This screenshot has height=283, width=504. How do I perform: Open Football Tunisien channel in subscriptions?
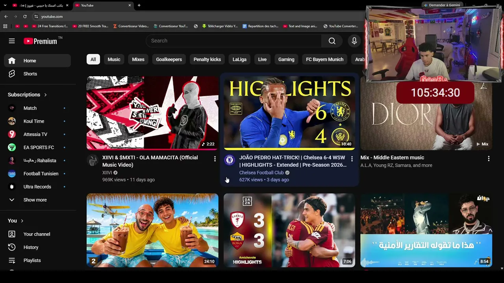click(38, 174)
